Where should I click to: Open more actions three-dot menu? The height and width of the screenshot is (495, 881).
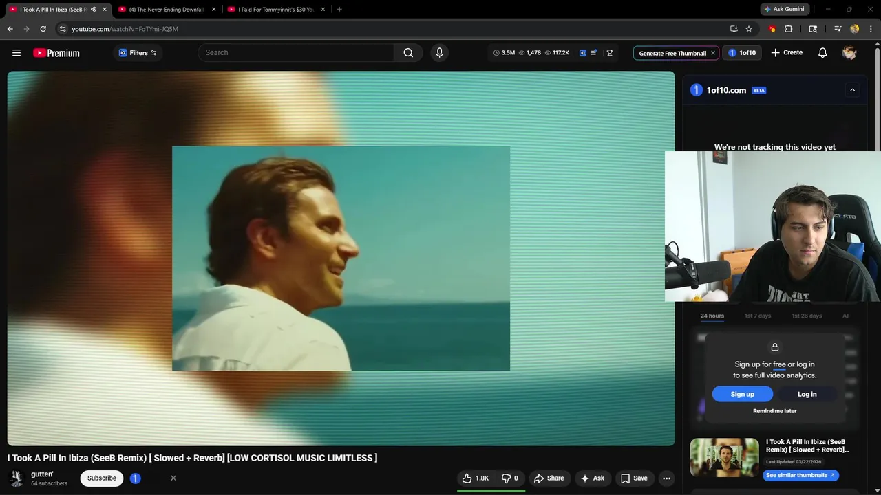tap(666, 478)
